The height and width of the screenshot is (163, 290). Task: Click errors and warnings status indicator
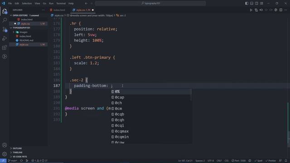click(39, 161)
